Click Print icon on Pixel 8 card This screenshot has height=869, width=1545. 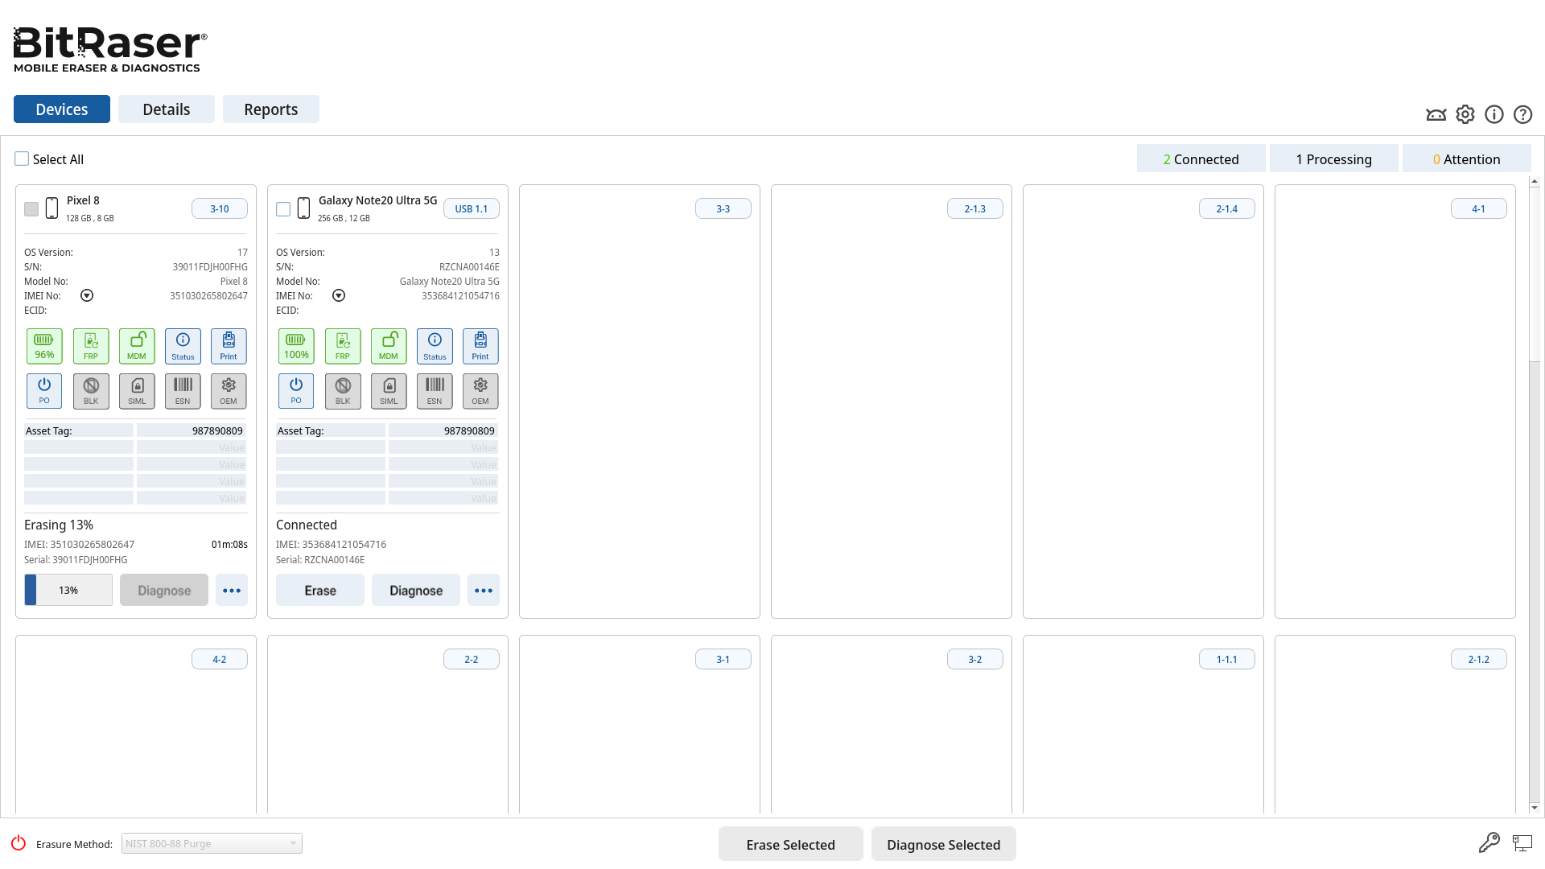(229, 346)
